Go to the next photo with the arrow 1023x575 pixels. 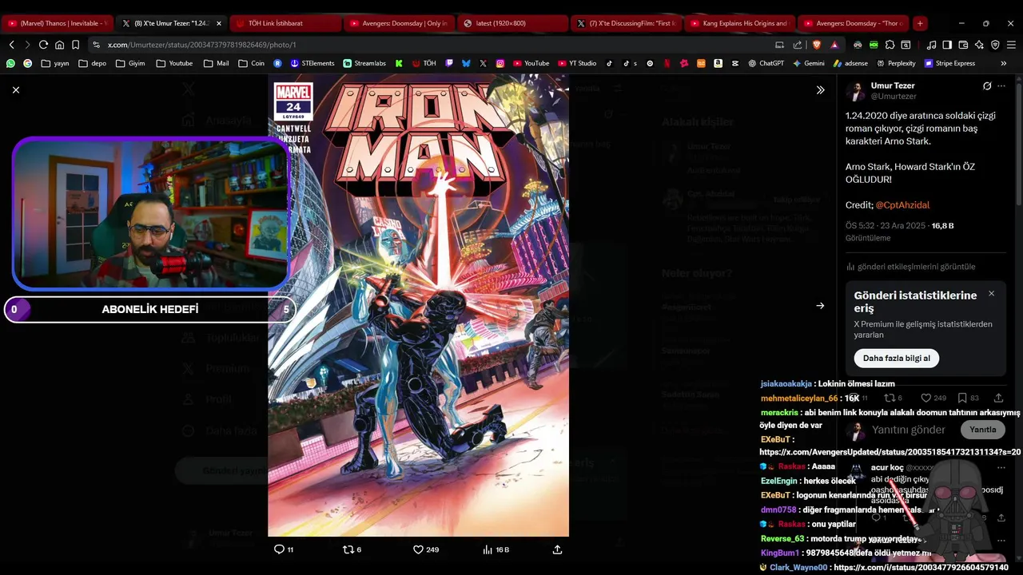click(820, 306)
